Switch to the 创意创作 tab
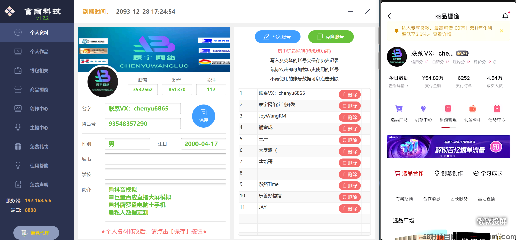The image size is (516, 240). click(x=449, y=173)
